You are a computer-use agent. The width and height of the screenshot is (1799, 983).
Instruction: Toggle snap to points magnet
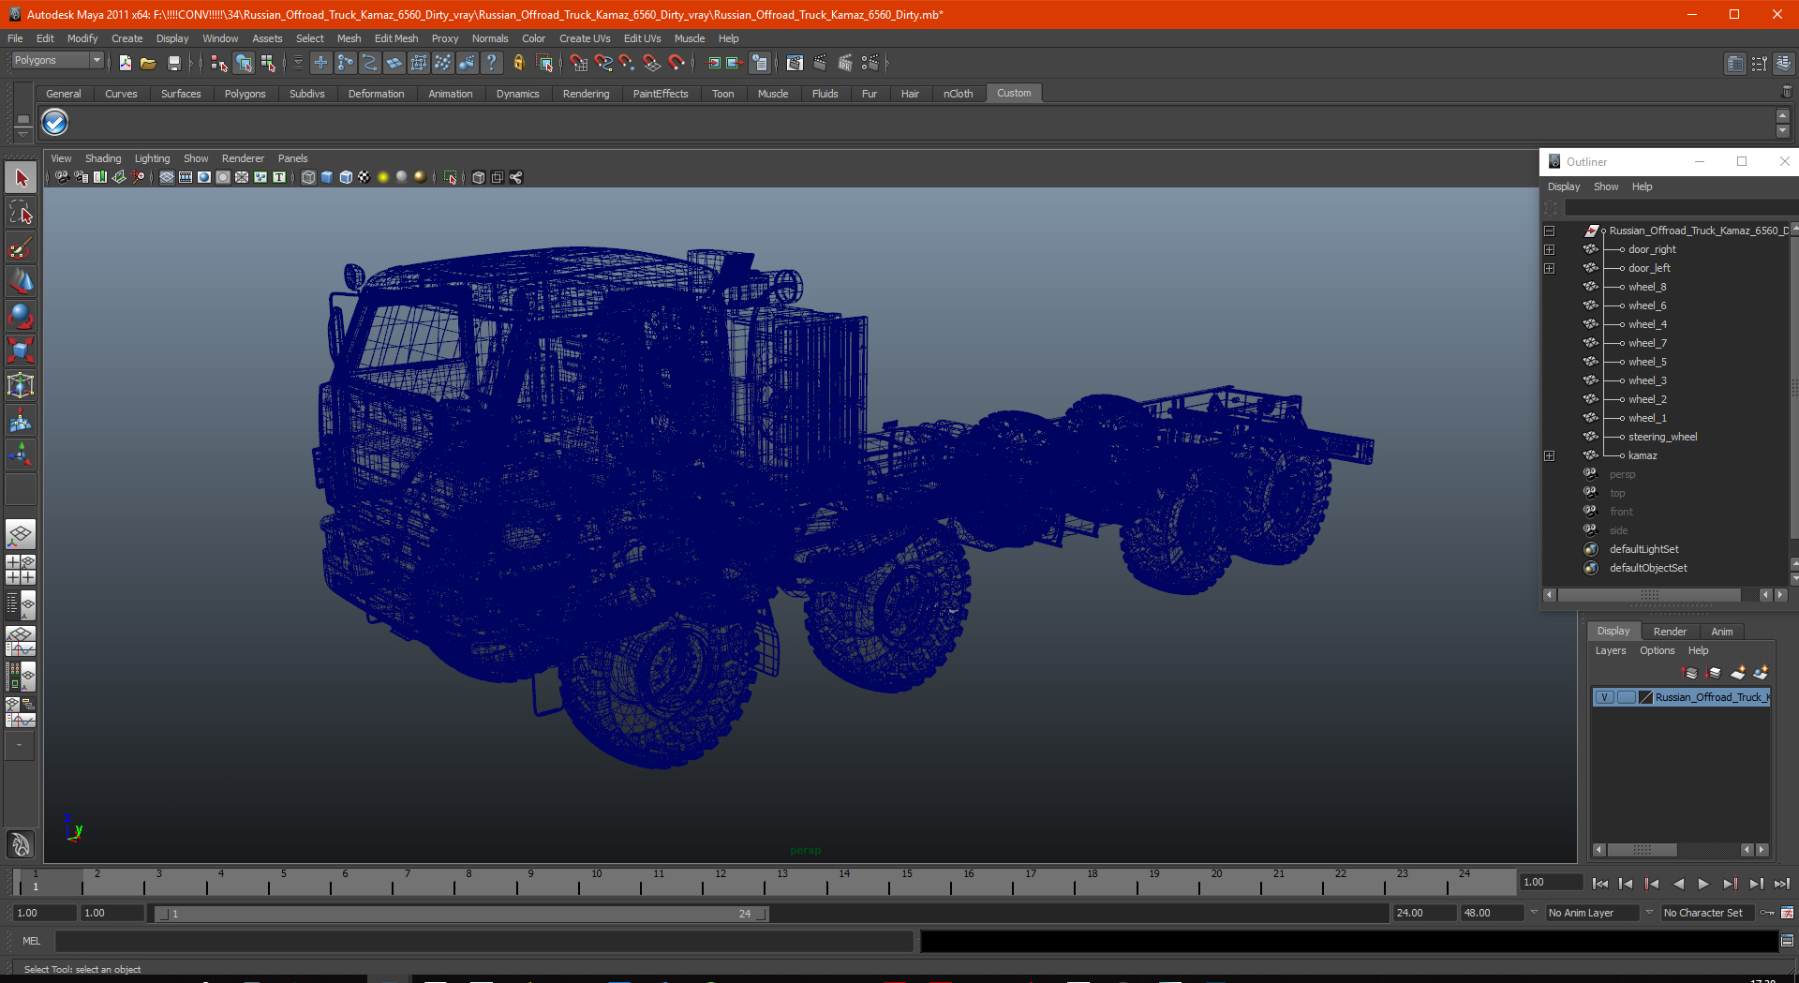point(627,63)
